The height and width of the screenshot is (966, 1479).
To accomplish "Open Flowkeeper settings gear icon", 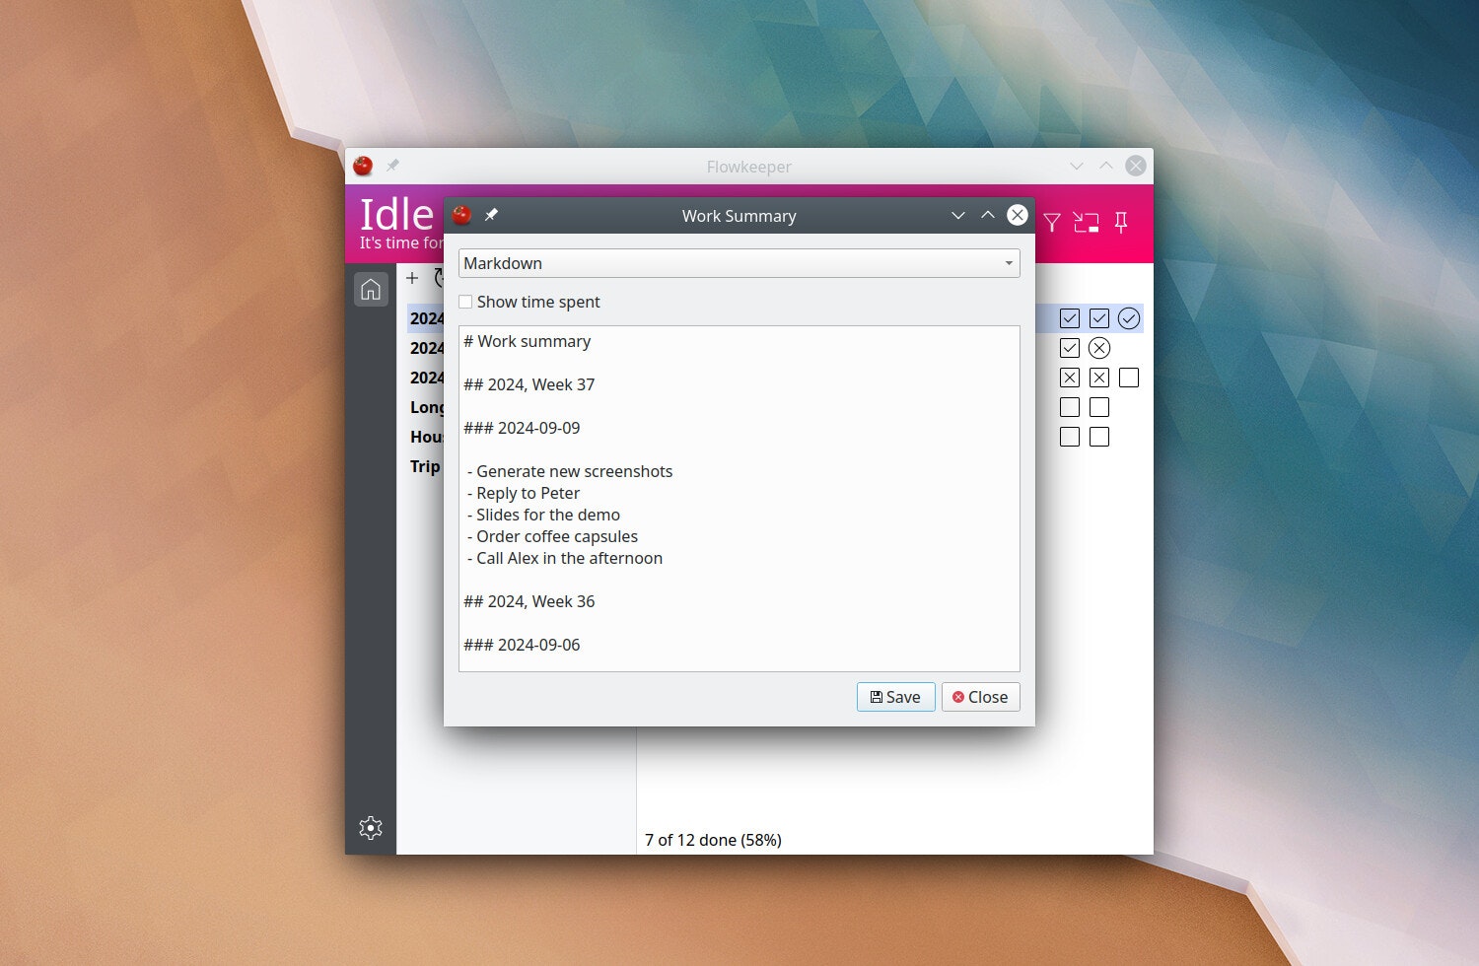I will point(371,828).
